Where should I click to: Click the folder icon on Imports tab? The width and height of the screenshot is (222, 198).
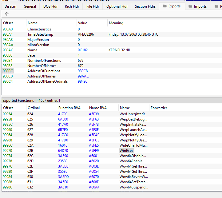pos(190,6)
